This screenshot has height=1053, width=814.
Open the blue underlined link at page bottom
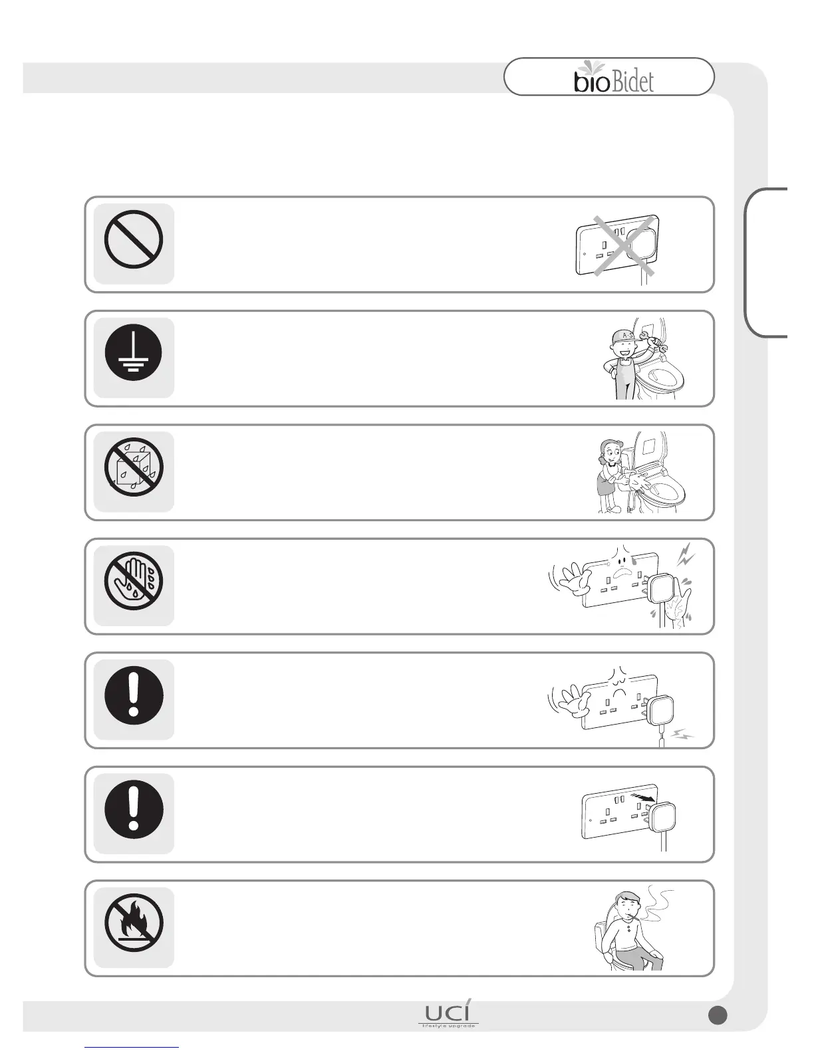click(x=132, y=1047)
